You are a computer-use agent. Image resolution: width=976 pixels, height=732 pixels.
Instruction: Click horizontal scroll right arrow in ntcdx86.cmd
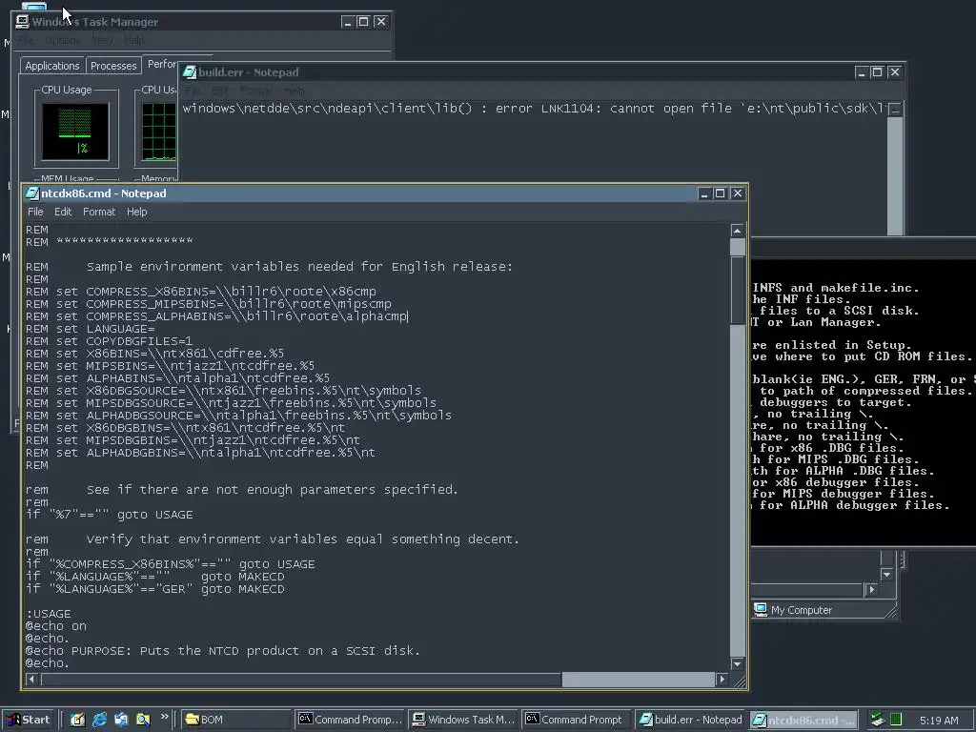pos(722,679)
